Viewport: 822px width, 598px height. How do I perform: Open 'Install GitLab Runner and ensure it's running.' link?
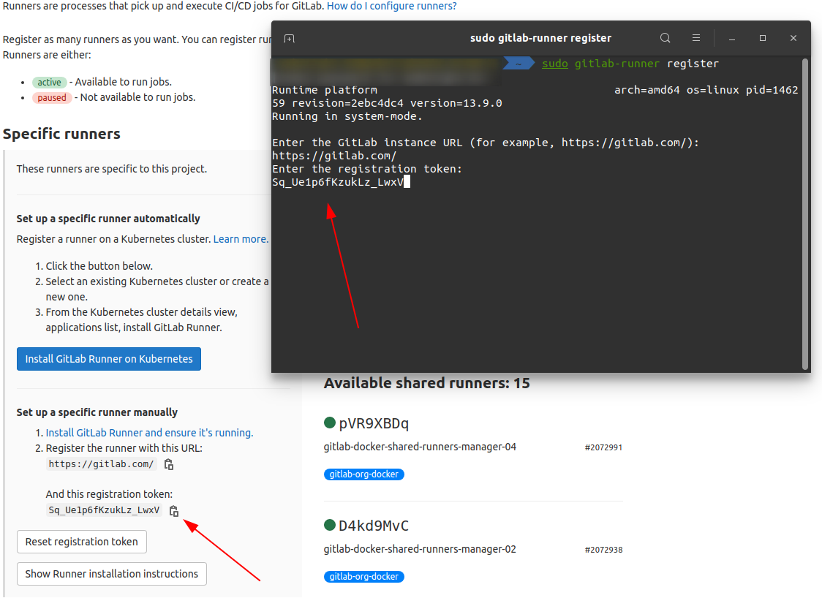149,433
